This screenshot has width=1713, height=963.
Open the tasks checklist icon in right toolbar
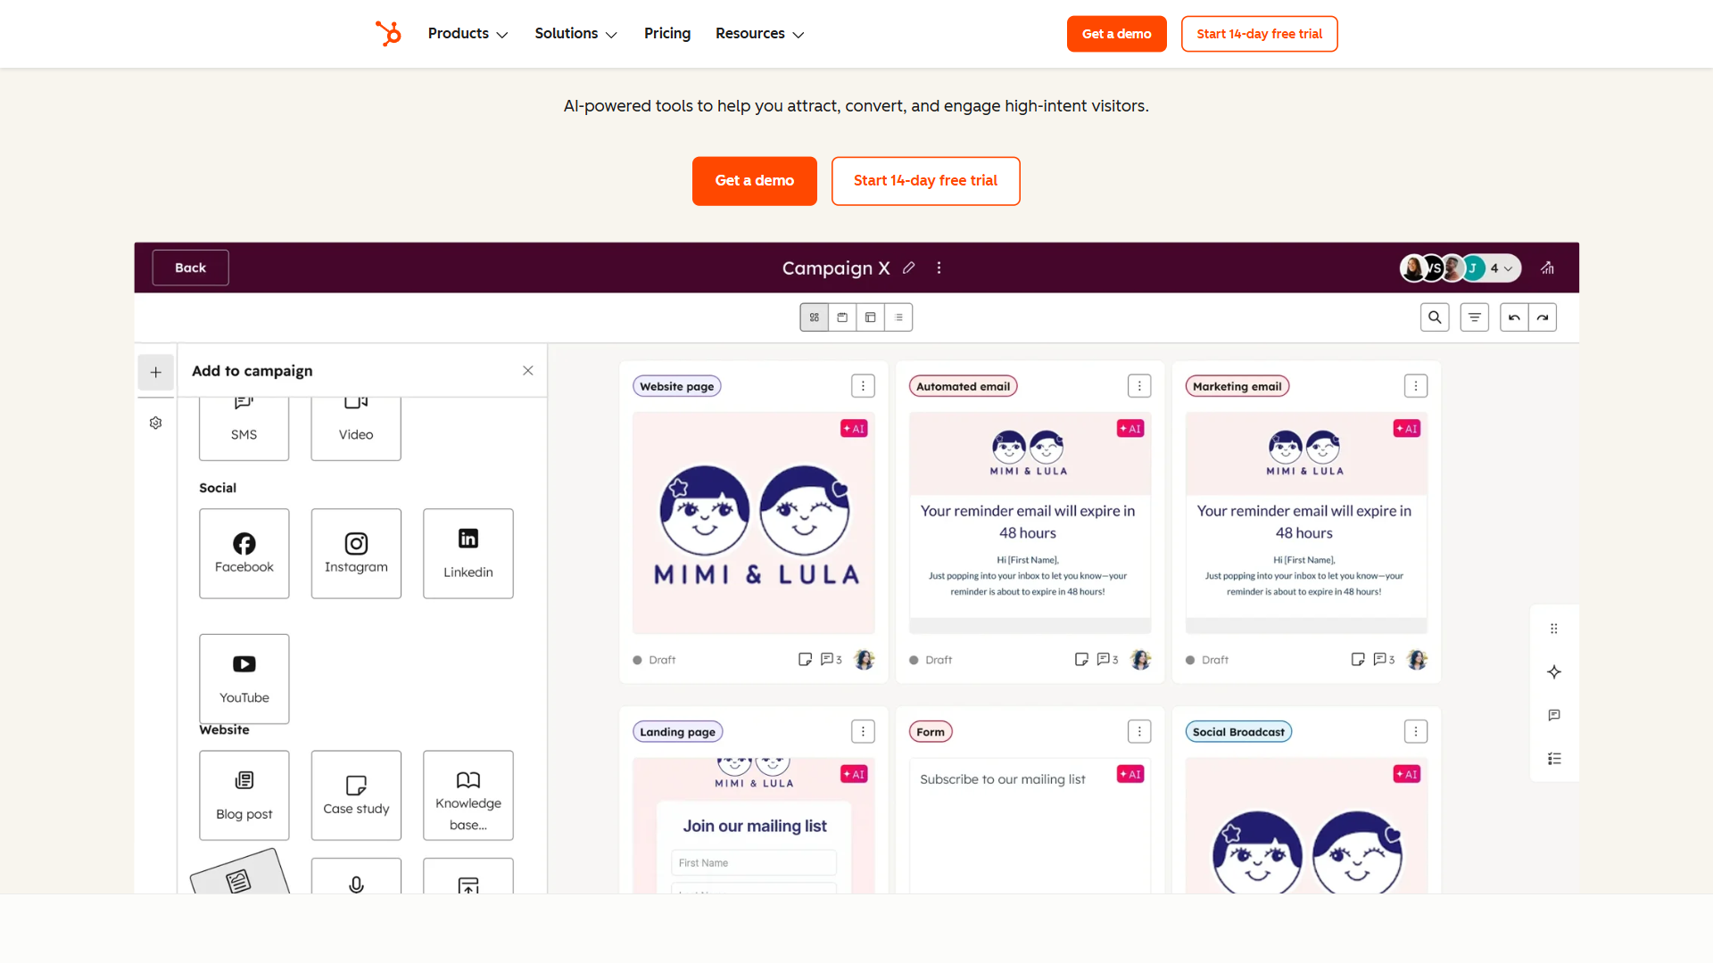coord(1554,759)
